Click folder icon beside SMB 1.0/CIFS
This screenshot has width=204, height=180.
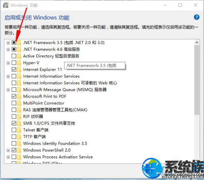coord(19,123)
